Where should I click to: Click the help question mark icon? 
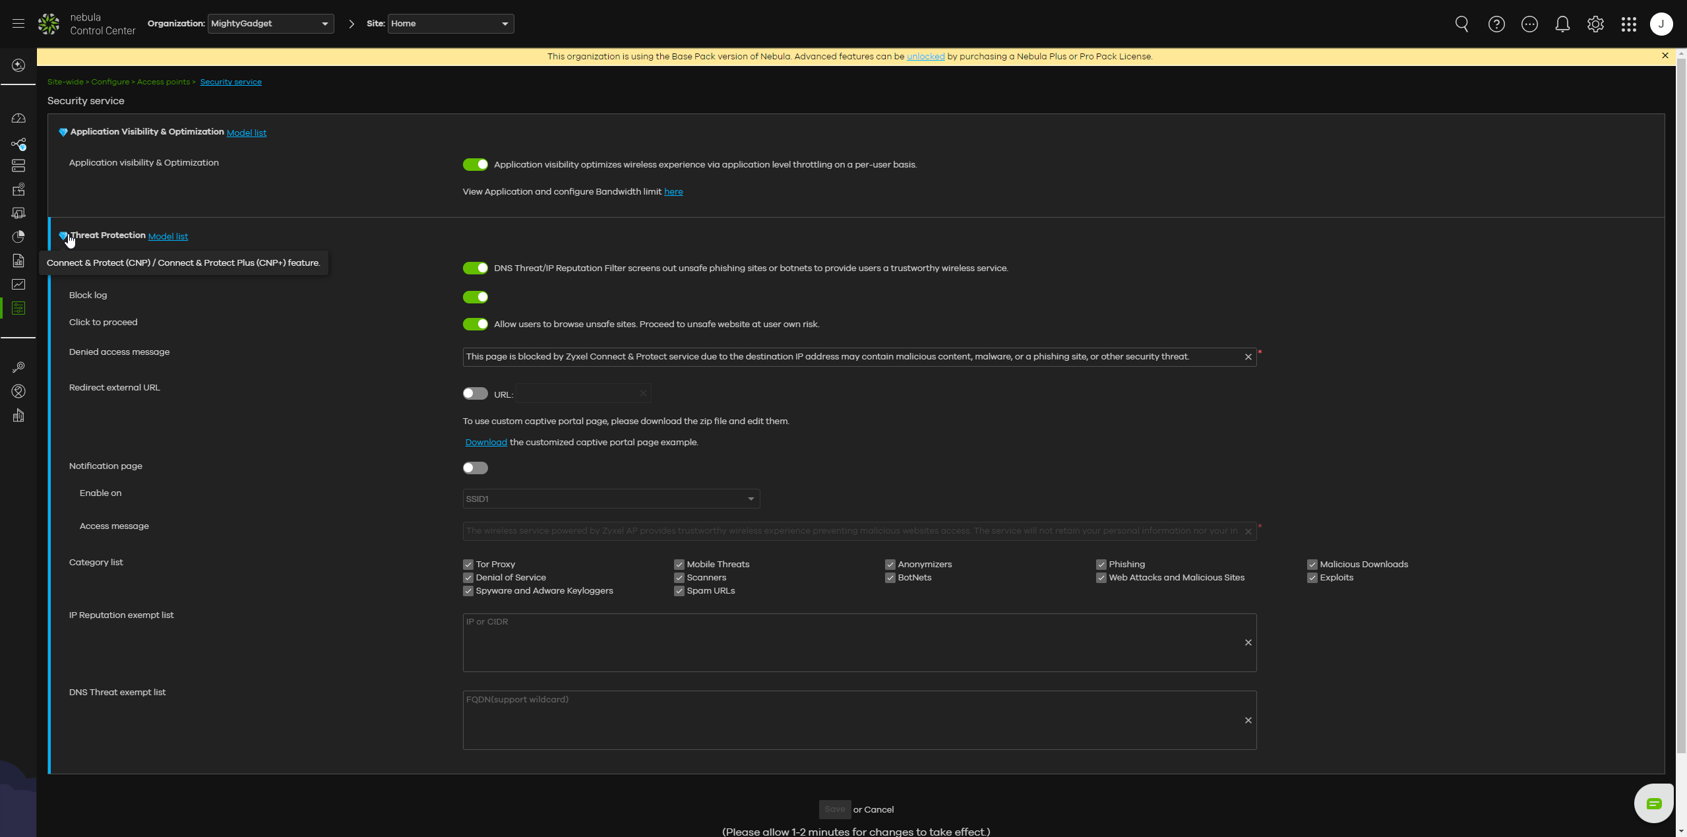[1496, 24]
